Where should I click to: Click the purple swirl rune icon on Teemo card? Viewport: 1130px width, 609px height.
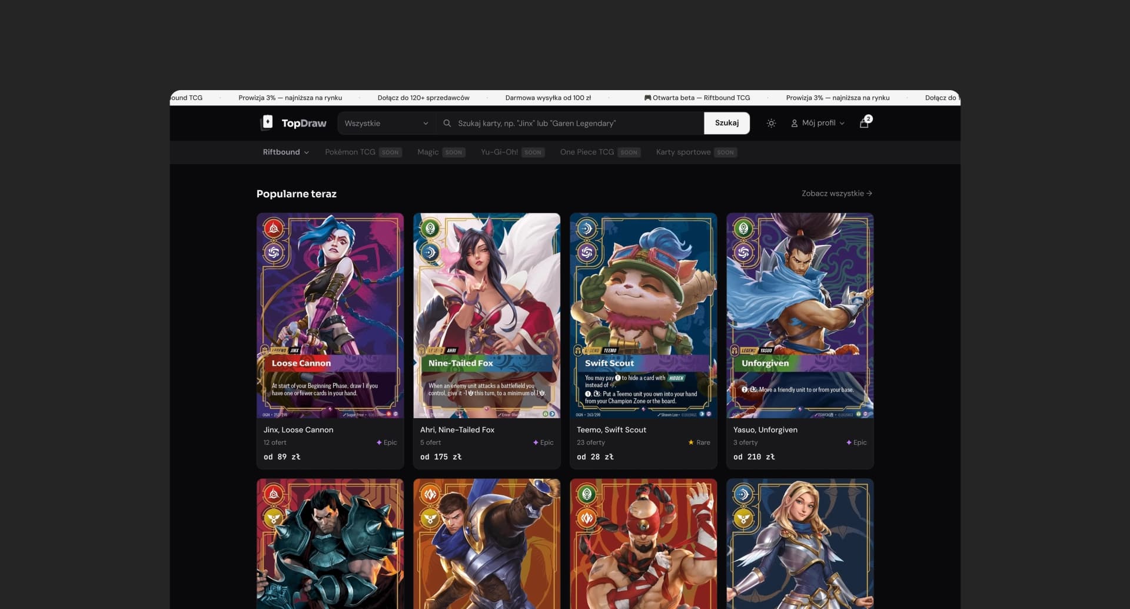[x=586, y=253]
